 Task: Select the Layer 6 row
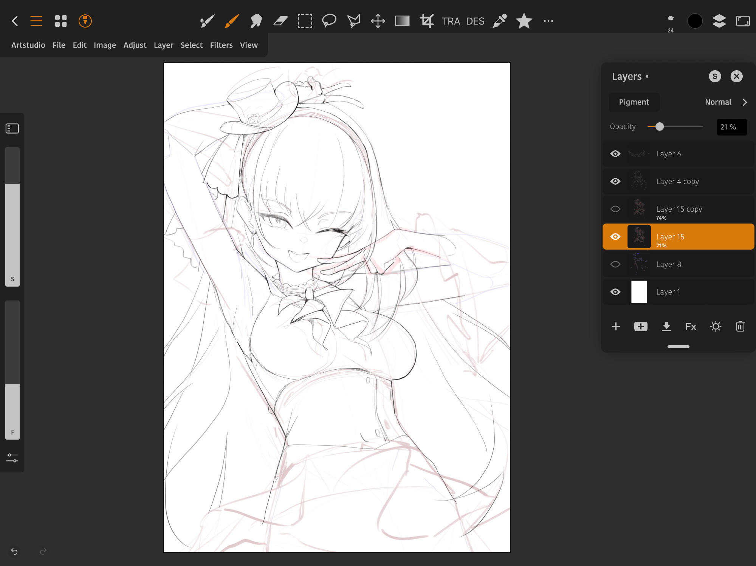(678, 154)
